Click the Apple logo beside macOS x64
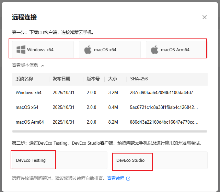The image size is (220, 192). (x=88, y=49)
